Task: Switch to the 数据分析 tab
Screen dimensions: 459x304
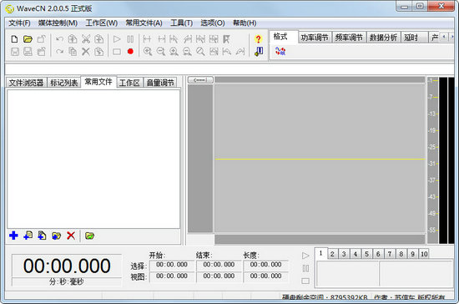Action: (x=383, y=38)
